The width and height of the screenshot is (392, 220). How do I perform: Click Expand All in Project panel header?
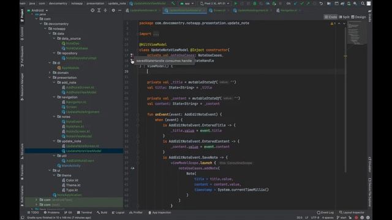tap(99, 10)
